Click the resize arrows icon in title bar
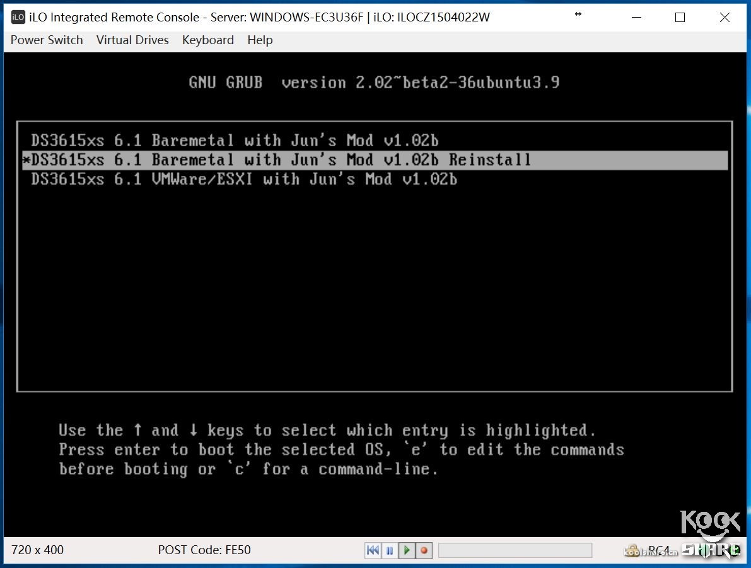This screenshot has width=751, height=568. 578,14
